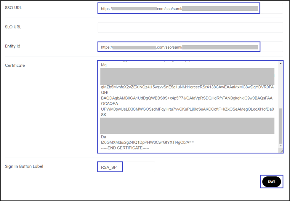Click the scrollbar up arrow in Certificate box
This screenshot has height=201, width=290.
pos(280,63)
